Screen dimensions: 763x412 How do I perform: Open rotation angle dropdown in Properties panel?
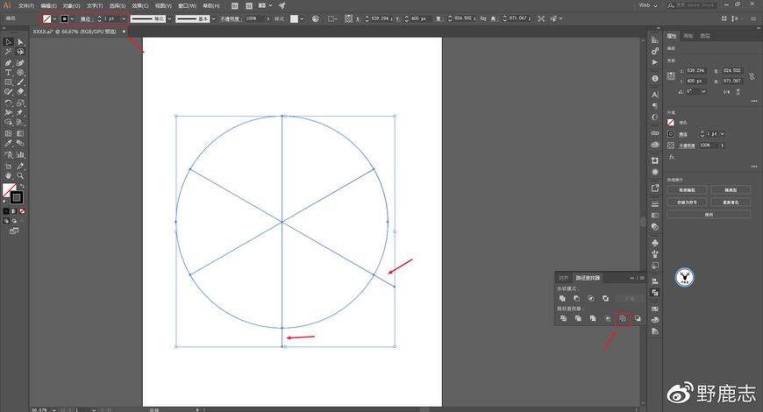(703, 91)
